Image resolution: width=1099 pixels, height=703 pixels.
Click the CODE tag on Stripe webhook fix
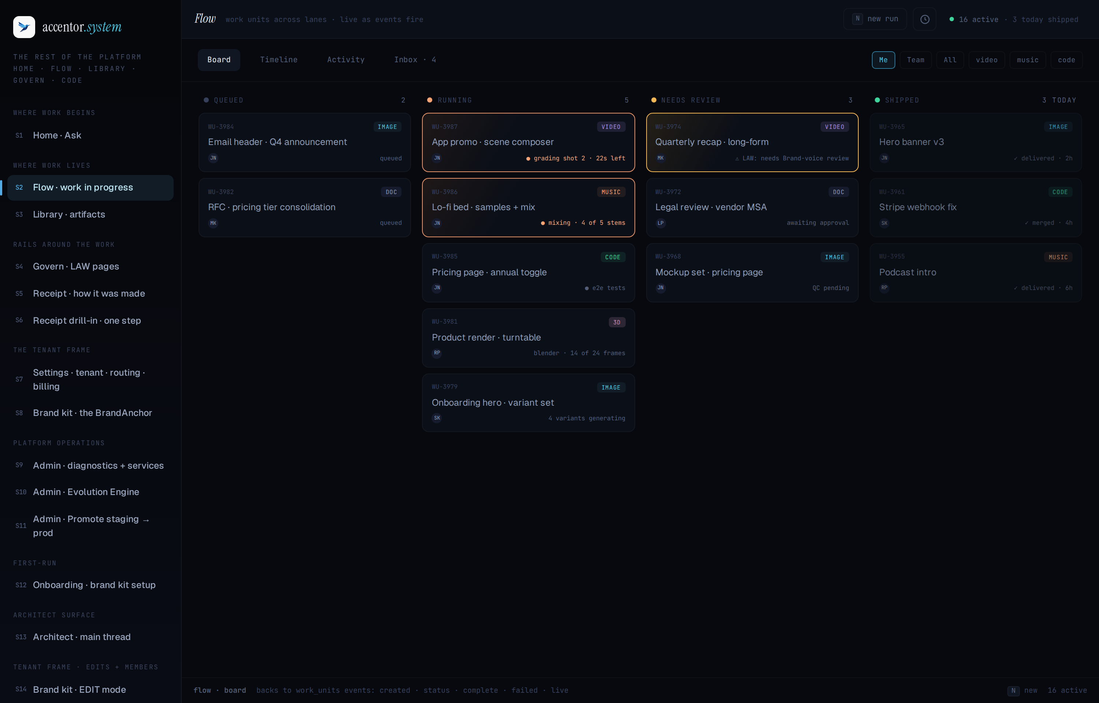click(x=1060, y=192)
